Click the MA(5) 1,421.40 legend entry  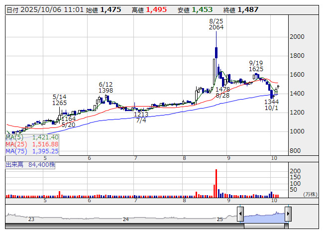[x=32, y=137]
